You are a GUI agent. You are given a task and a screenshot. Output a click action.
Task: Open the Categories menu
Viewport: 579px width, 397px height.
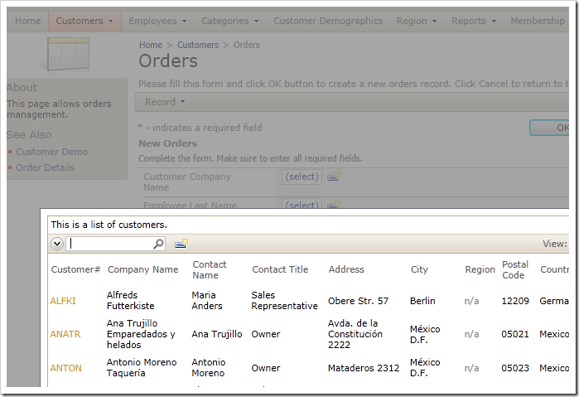[229, 21]
